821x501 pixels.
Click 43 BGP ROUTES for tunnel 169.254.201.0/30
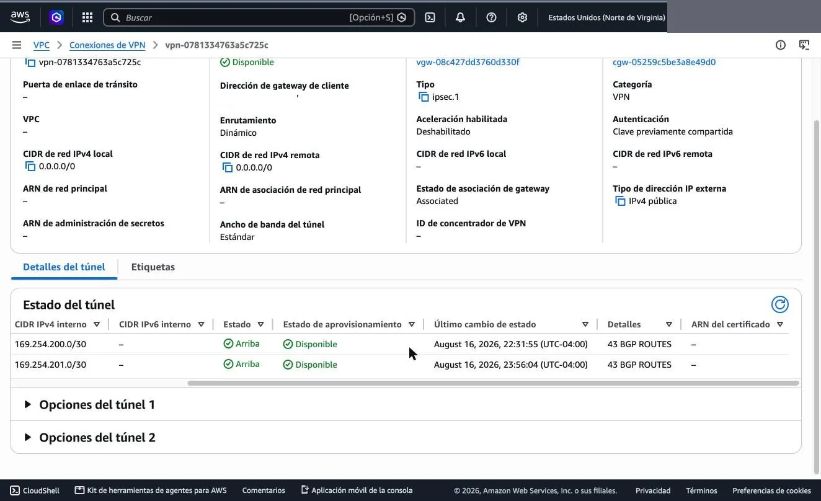tap(639, 365)
